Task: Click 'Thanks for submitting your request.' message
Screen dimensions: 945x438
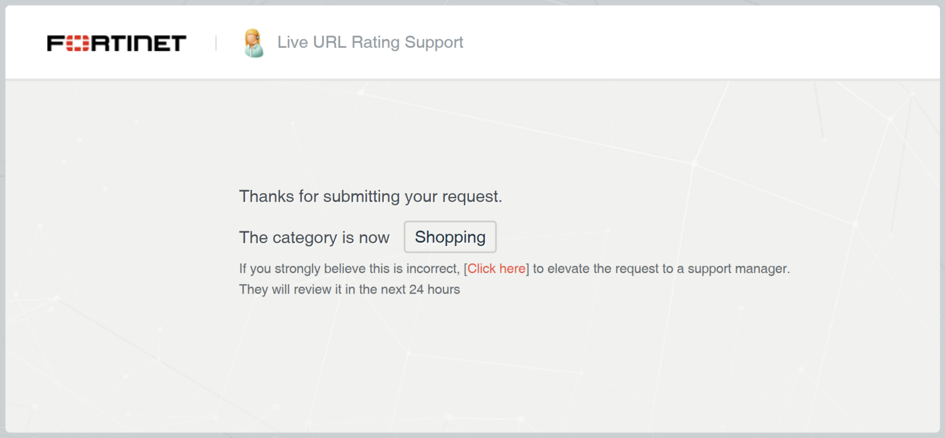Action: click(370, 196)
